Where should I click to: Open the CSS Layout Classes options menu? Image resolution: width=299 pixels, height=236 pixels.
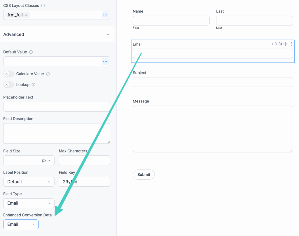point(105,15)
